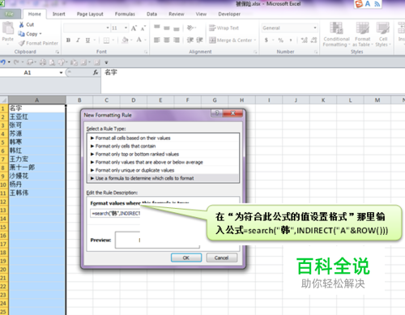This screenshot has height=315, width=405.
Task: Open the File tab
Action: [x=10, y=14]
